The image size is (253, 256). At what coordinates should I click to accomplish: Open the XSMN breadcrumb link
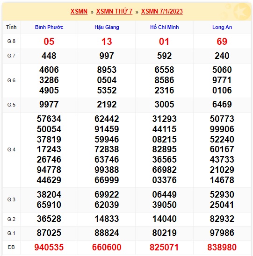pyautogui.click(x=79, y=11)
